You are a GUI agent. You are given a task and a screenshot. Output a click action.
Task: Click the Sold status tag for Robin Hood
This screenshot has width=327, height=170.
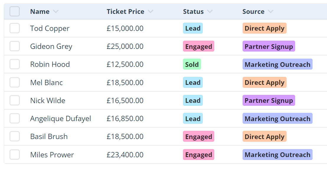pos(192,65)
